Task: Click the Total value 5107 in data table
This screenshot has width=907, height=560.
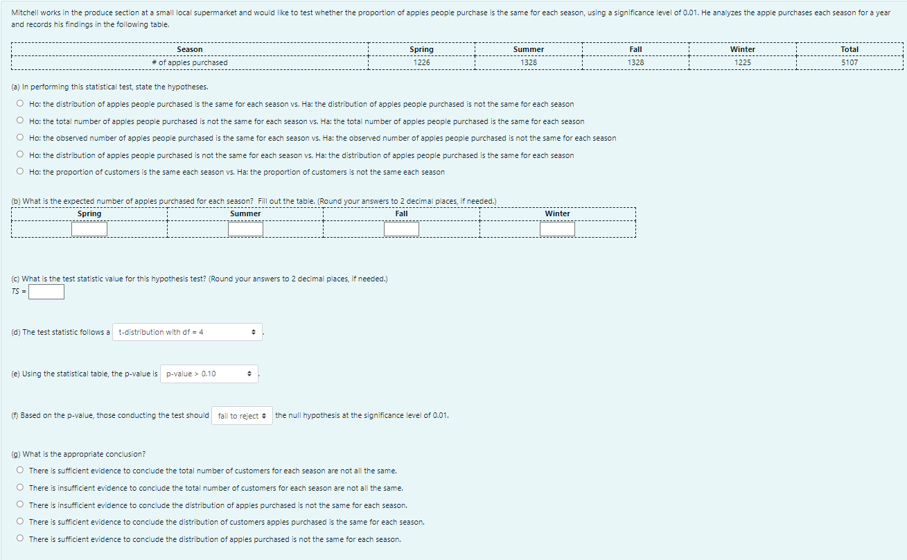Action: (849, 62)
